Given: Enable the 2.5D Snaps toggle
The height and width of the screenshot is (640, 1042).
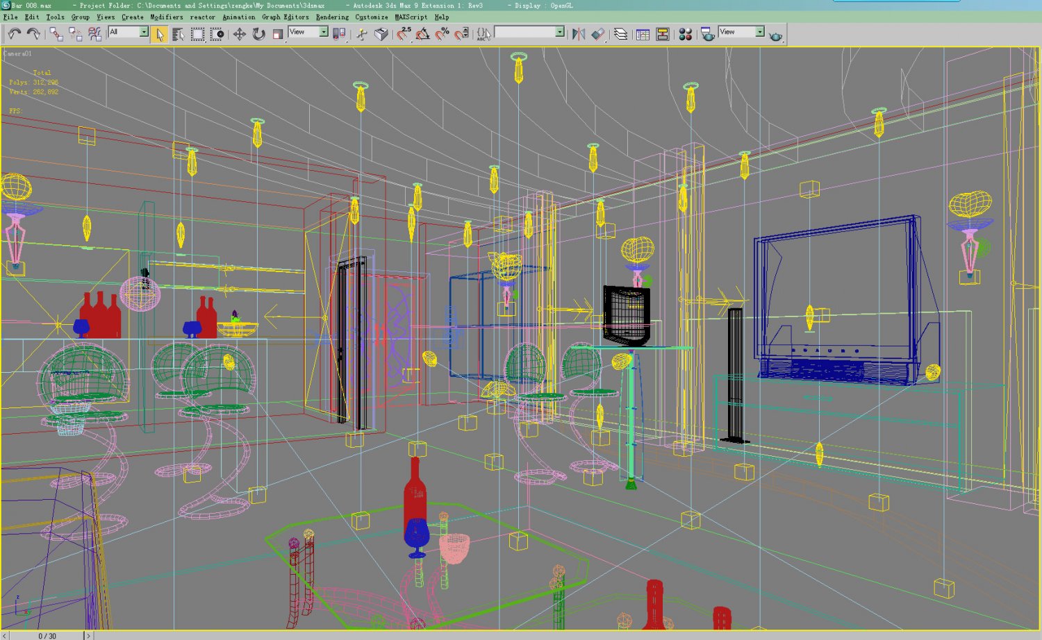Looking at the screenshot, I should tap(402, 32).
